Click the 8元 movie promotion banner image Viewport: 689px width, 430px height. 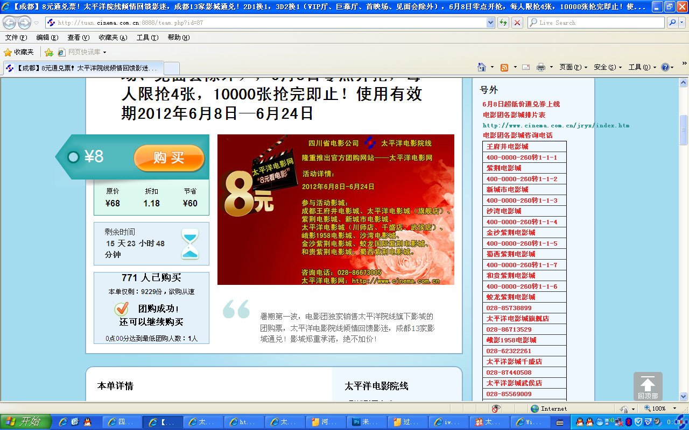336,210
